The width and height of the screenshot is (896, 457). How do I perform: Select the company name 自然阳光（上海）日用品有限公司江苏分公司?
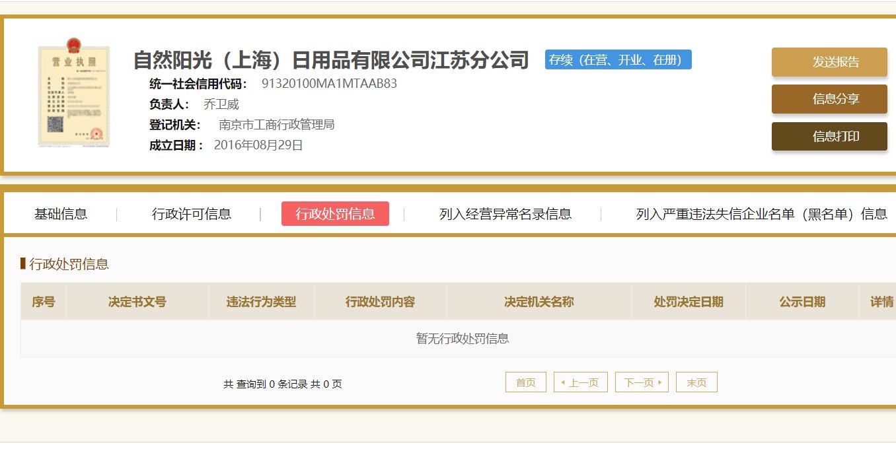click(330, 59)
